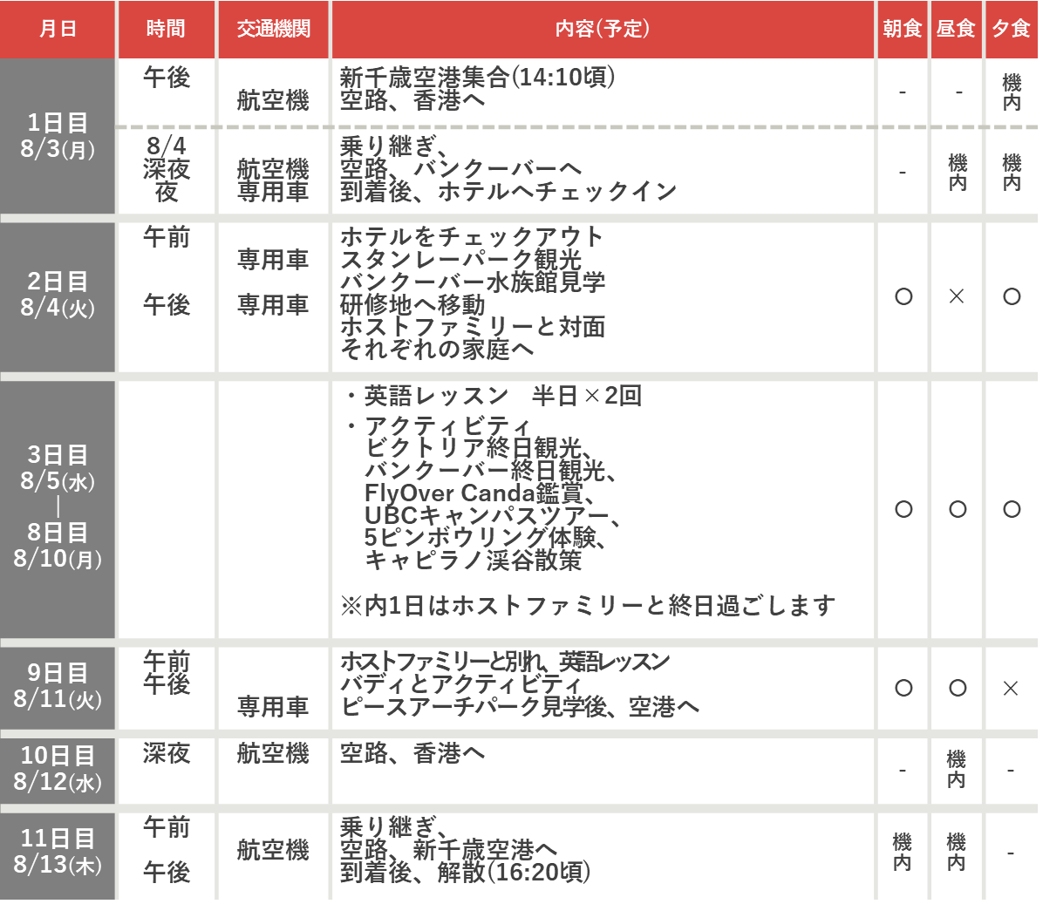
Task: Click the 朝食 header cell
Action: pos(902,29)
